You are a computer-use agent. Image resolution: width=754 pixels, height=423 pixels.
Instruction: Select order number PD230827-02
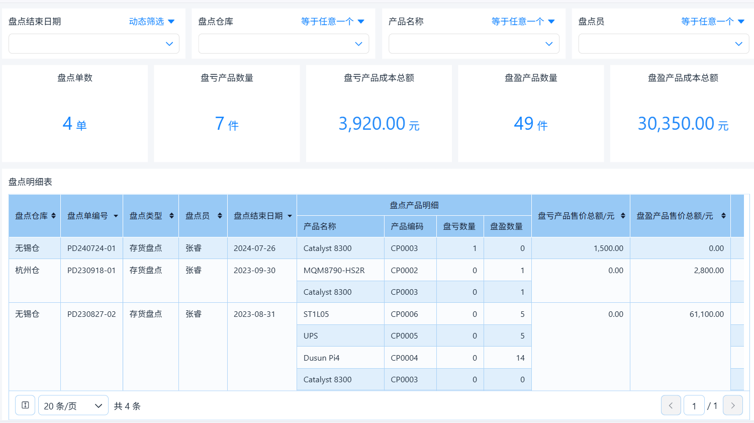91,314
